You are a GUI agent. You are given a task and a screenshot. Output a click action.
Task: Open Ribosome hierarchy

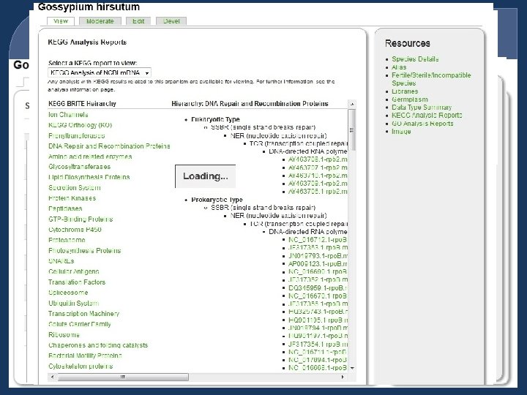tap(64, 335)
